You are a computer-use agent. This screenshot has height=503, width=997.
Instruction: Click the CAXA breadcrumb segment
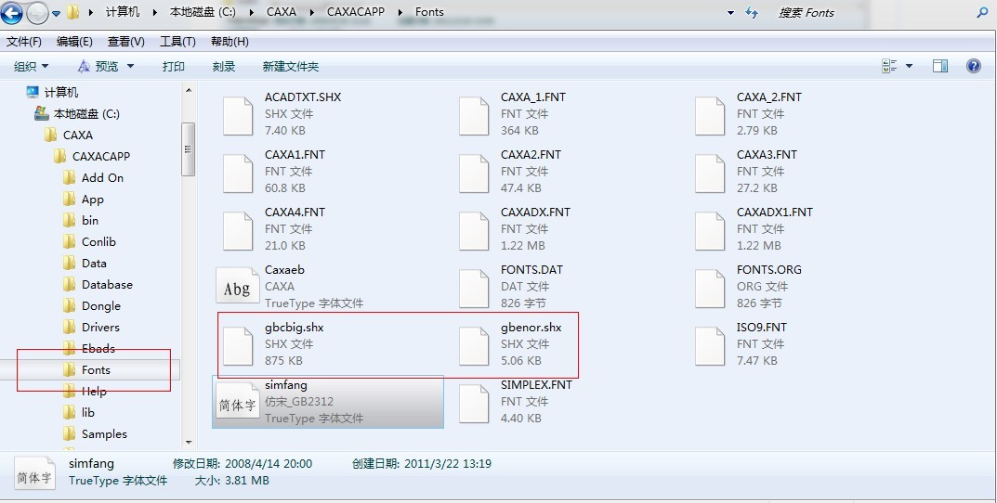pos(280,12)
